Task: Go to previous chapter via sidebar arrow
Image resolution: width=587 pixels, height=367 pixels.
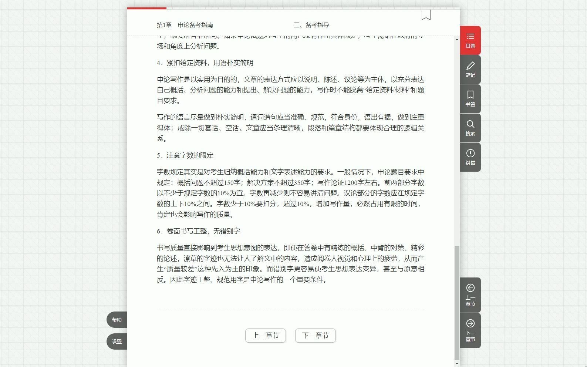Action: tap(470, 295)
